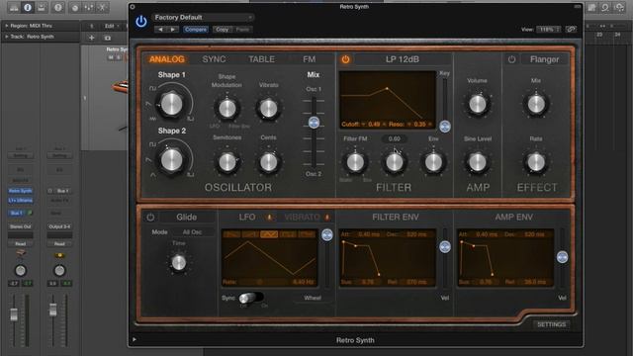Click the Flanger Mix knob
The height and width of the screenshot is (356, 633).
tap(536, 104)
